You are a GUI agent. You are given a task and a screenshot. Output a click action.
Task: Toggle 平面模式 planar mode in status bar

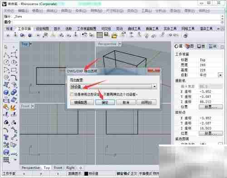145,173
